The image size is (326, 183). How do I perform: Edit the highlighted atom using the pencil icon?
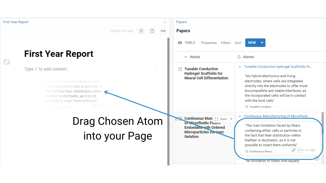(293, 150)
